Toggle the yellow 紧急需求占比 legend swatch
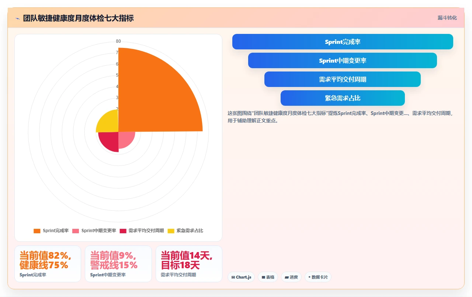Screen dimensions: 472x297 point(171,231)
